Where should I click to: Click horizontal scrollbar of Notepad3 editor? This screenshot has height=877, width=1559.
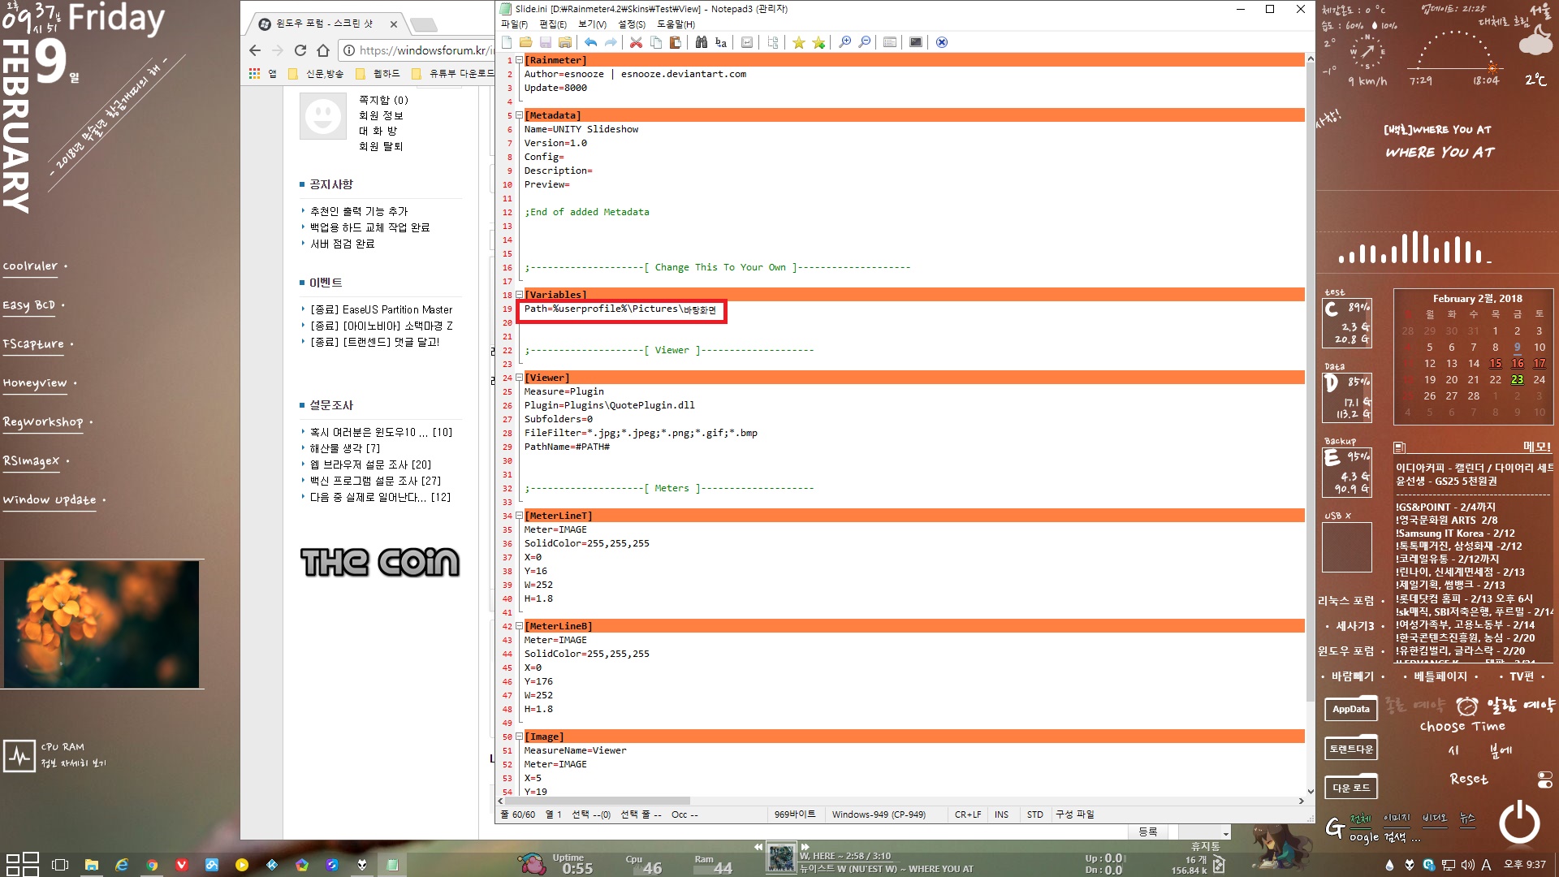pyautogui.click(x=598, y=801)
